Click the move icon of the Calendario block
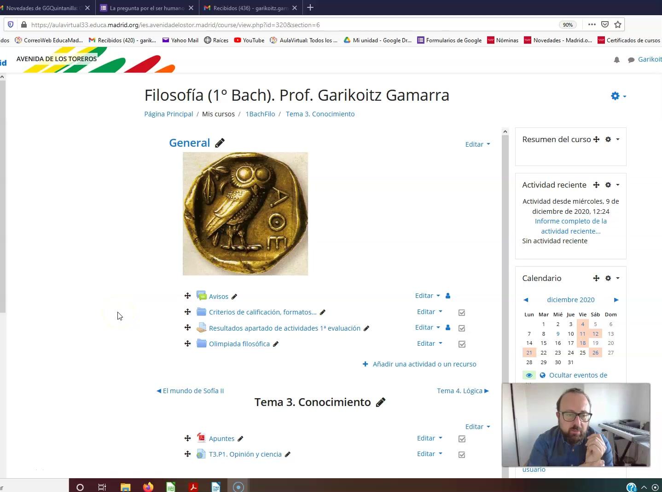 click(596, 278)
